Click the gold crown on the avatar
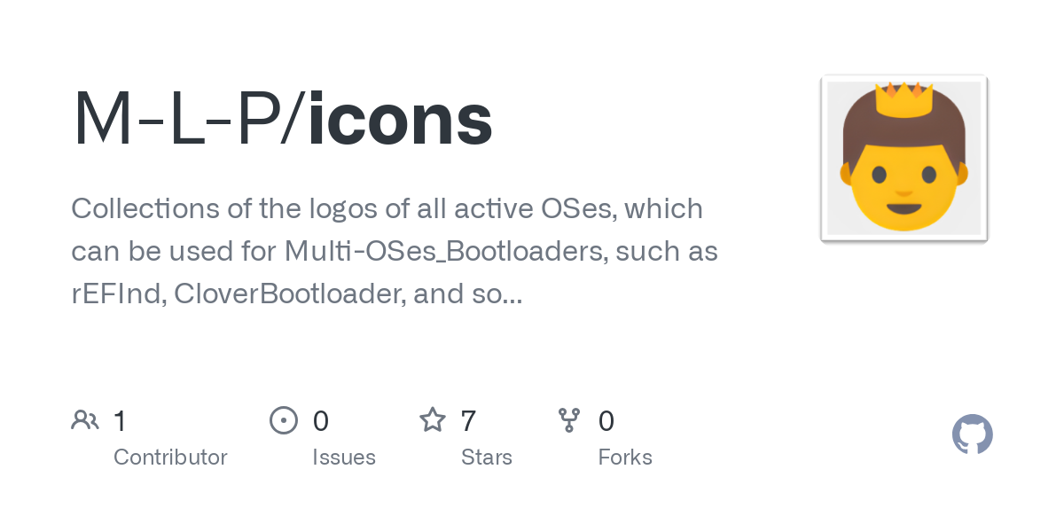Screen dimensions: 1064x532 904,100
